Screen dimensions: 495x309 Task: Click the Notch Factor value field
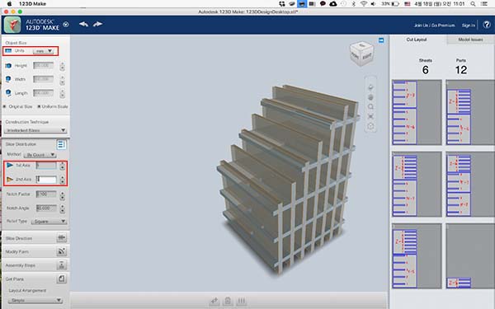[46, 194]
